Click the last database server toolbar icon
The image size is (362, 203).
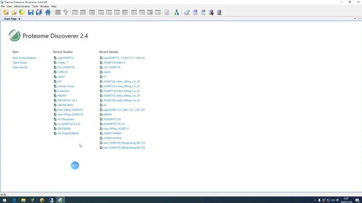pos(219,12)
